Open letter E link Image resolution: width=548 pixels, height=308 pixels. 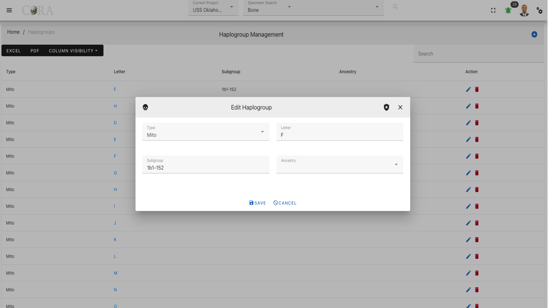(x=115, y=139)
